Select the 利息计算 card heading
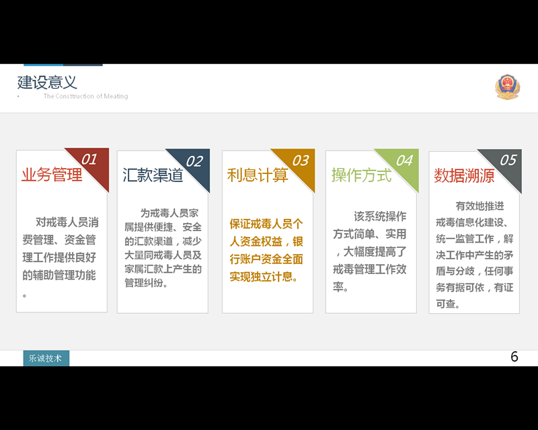This screenshot has height=430, width=538. [258, 175]
